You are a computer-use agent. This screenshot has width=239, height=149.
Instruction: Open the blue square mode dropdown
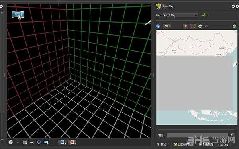[x=63, y=142]
